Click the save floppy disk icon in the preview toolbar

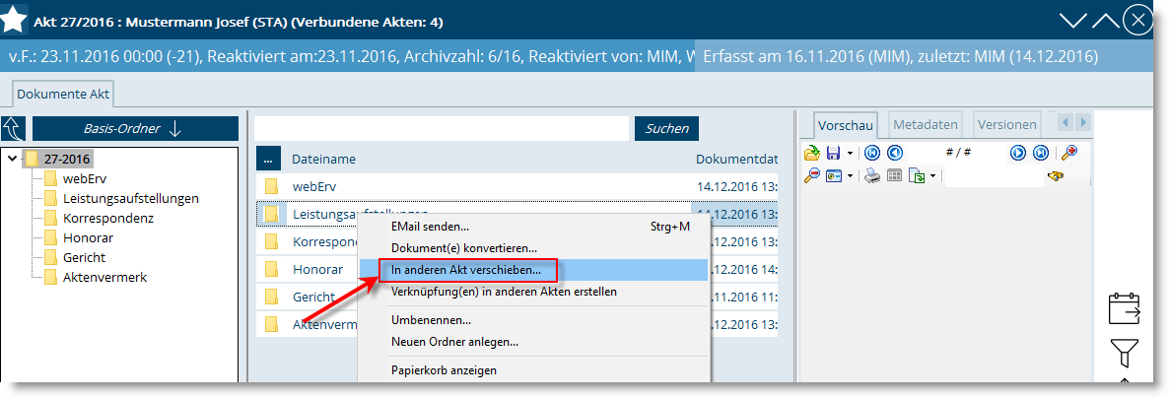point(834,153)
